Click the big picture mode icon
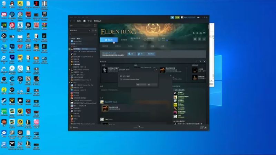Viewport: 276px width, 155px height. point(198,18)
